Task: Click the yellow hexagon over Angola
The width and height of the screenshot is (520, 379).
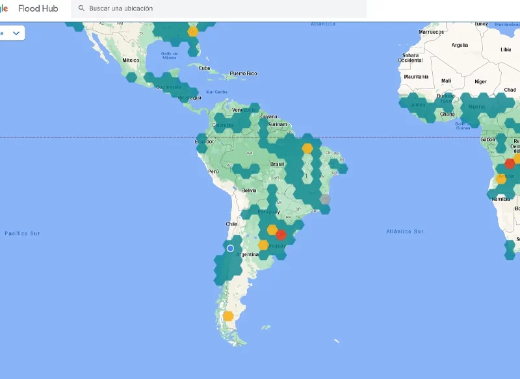Action: (x=501, y=178)
